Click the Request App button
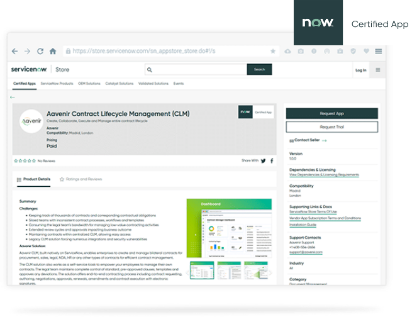The height and width of the screenshot is (317, 417). coord(332,114)
